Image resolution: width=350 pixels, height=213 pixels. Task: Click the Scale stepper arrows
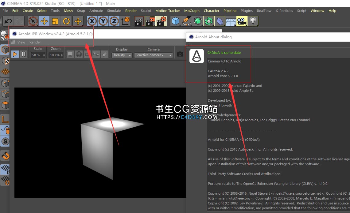click(44, 55)
